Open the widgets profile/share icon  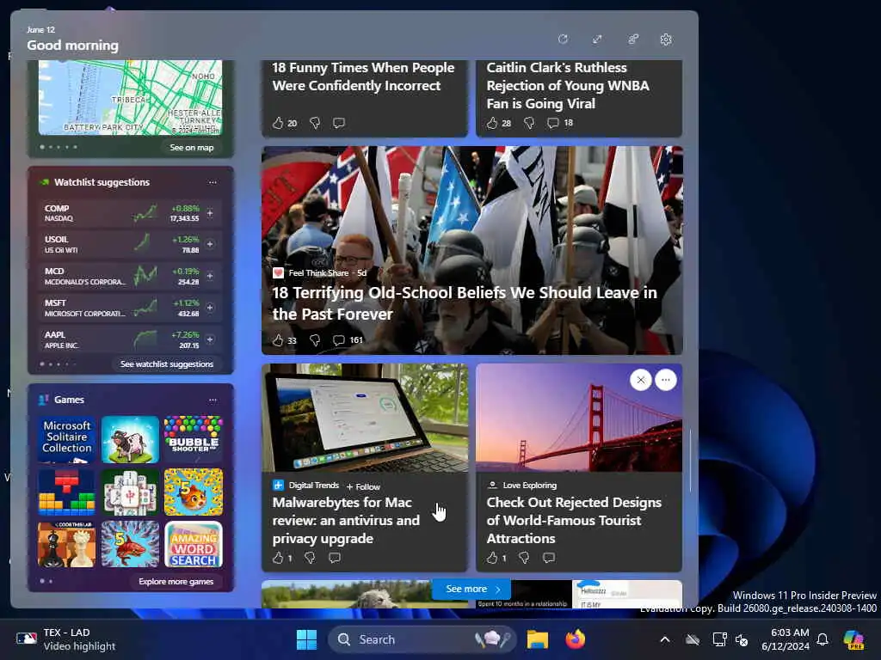tap(632, 40)
